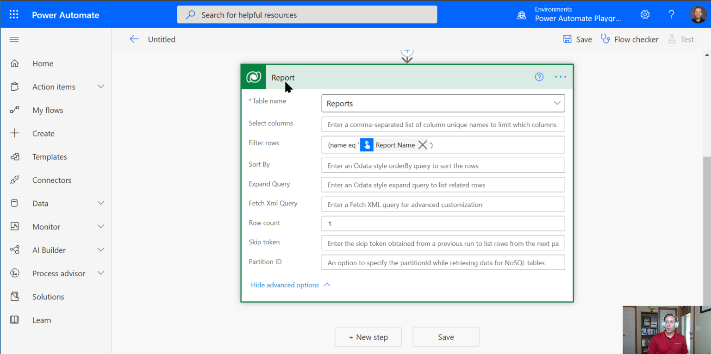Insert a step using the plus icon
Image resolution: width=711 pixels, height=354 pixels.
click(x=406, y=51)
